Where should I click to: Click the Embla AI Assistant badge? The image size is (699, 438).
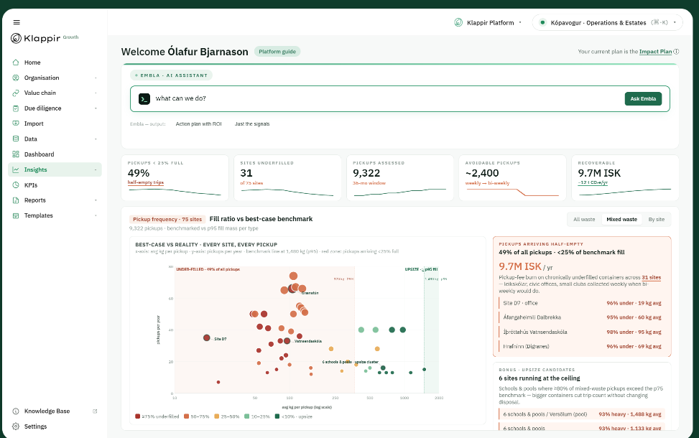171,75
